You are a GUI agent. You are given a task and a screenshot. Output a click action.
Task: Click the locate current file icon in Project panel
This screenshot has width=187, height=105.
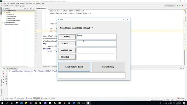coord(25,8)
